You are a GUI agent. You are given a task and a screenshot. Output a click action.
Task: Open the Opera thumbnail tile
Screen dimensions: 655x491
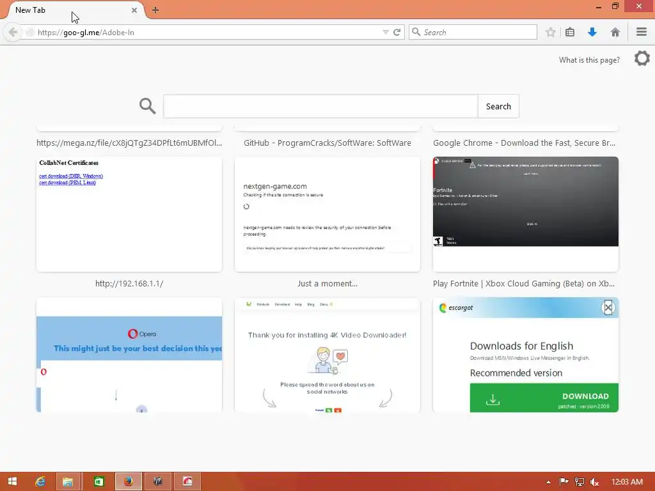tap(129, 355)
